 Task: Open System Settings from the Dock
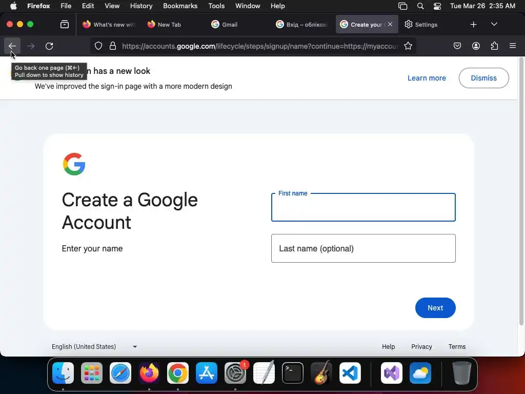point(235,373)
